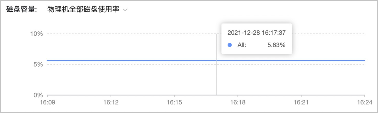Image resolution: width=378 pixels, height=113 pixels.
Task: Click the dropdown chevron next to 物理机全部磁盘使用率
Action: (x=125, y=10)
